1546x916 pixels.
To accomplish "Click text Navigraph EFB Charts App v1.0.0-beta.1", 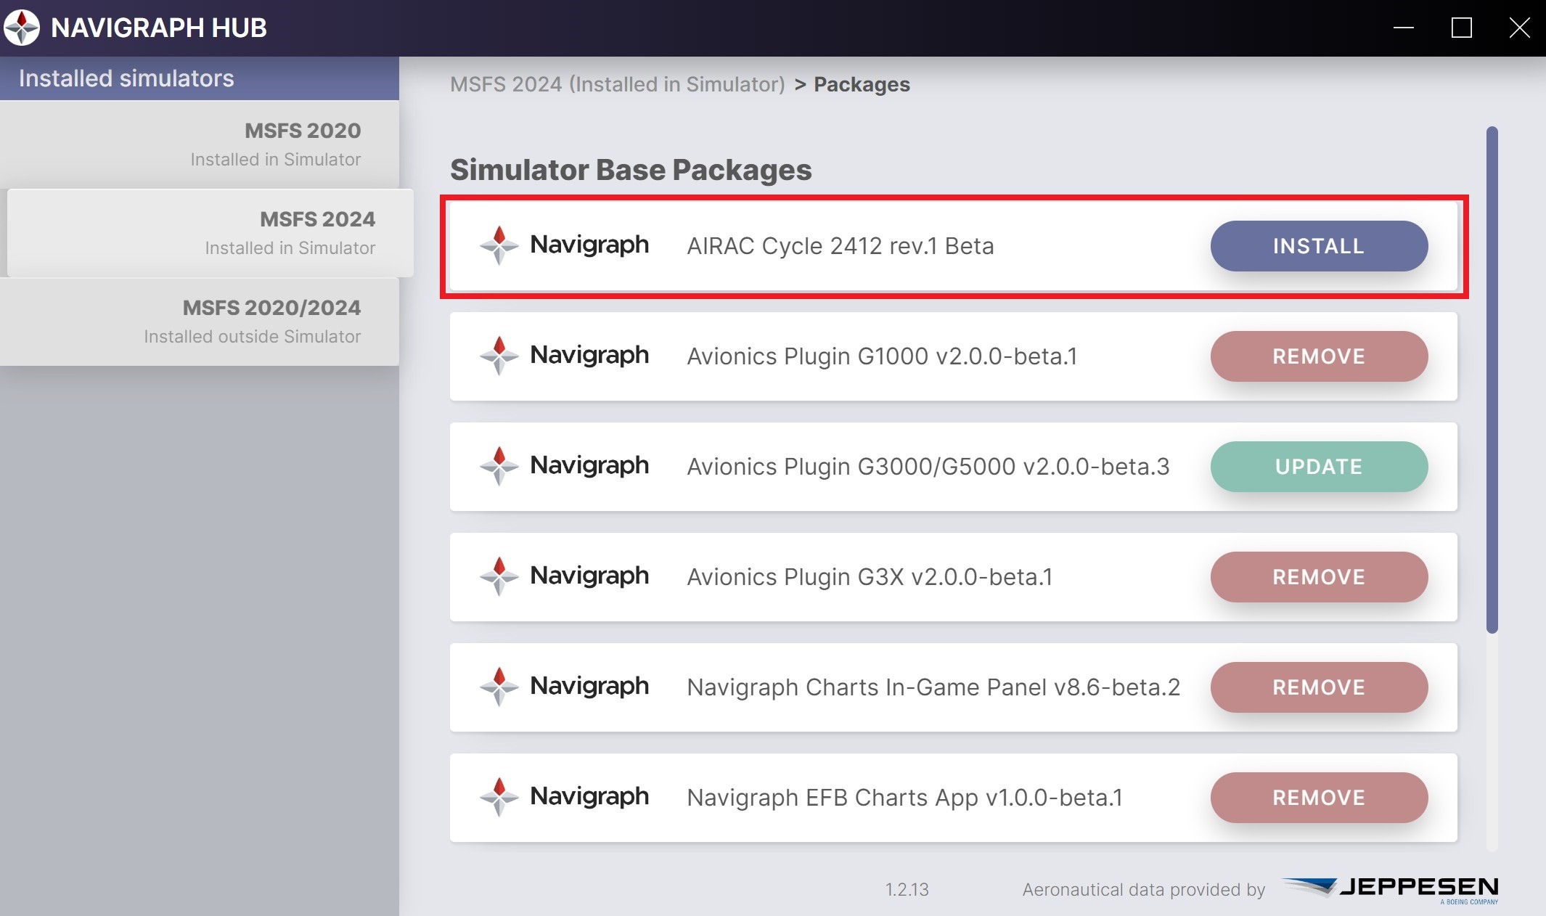I will 904,798.
